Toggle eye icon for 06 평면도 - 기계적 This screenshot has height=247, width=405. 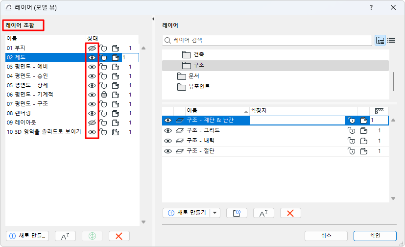[92, 95]
